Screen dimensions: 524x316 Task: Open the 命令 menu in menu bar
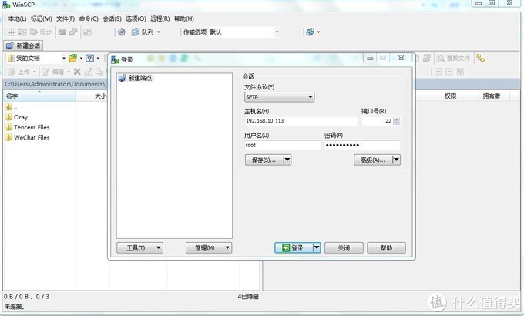click(x=89, y=18)
